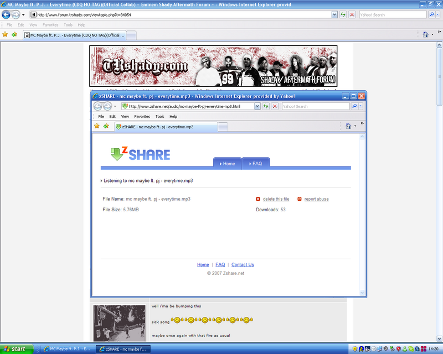Click the forum post user avatar image
Screen dimensions: 443x354
pos(120,323)
